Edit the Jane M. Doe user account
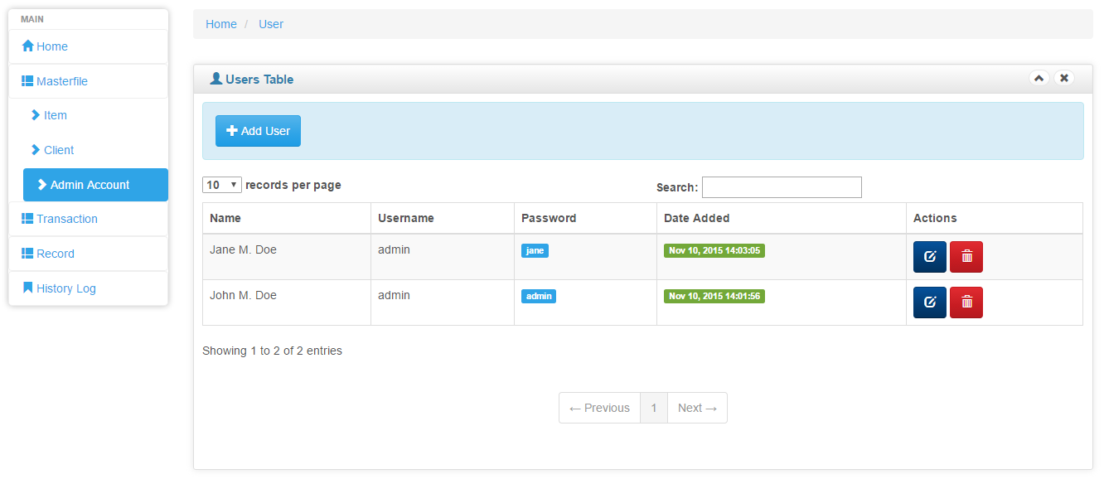The image size is (1104, 484). [929, 257]
